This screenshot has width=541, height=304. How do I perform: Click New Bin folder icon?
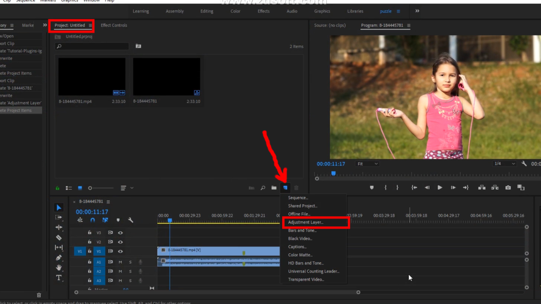click(274, 188)
